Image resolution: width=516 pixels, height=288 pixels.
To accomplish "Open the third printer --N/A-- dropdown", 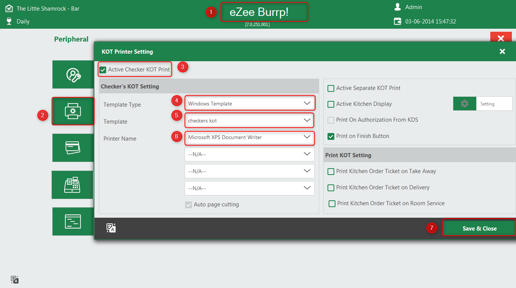I will [250, 171].
